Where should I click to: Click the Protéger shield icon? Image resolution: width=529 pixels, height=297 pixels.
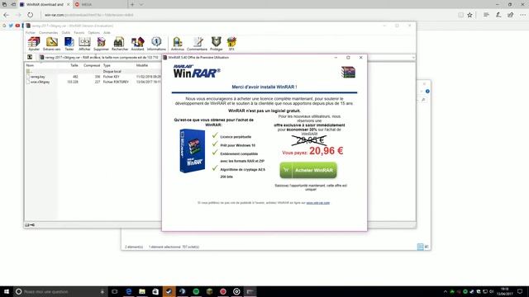point(217,44)
